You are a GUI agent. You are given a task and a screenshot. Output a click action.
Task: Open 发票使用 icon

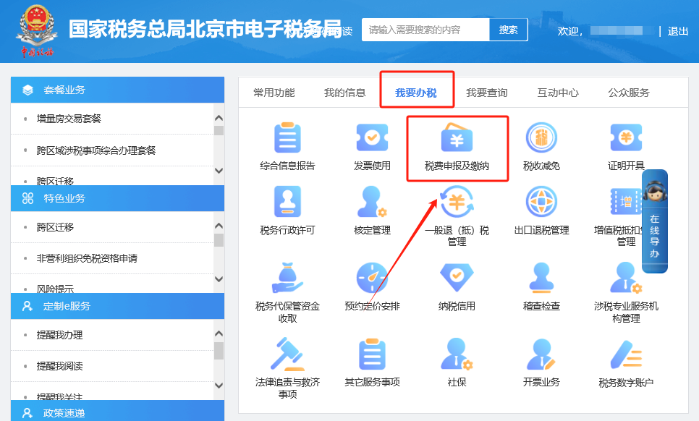tap(372, 138)
